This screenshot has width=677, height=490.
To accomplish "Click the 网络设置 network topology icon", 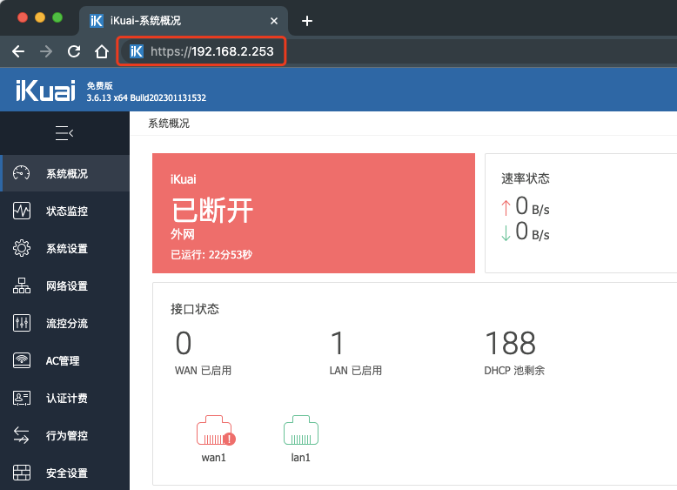I will (x=22, y=285).
